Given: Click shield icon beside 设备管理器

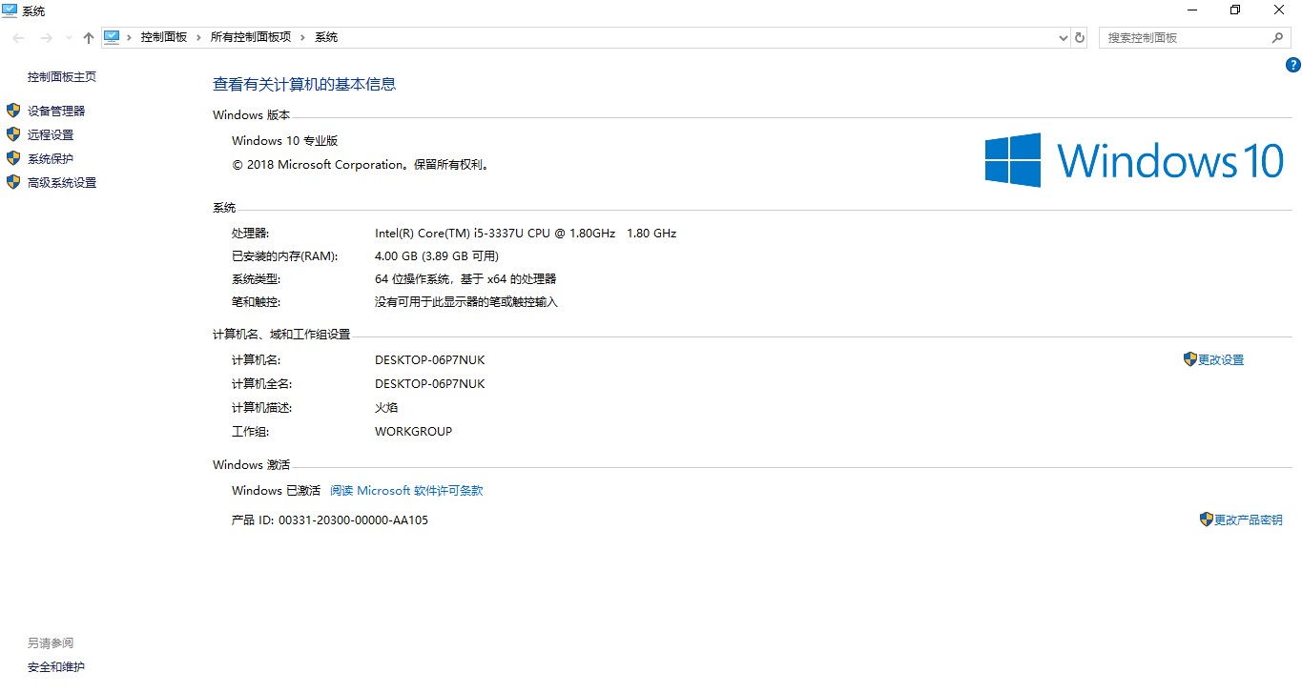Looking at the screenshot, I should tap(13, 111).
